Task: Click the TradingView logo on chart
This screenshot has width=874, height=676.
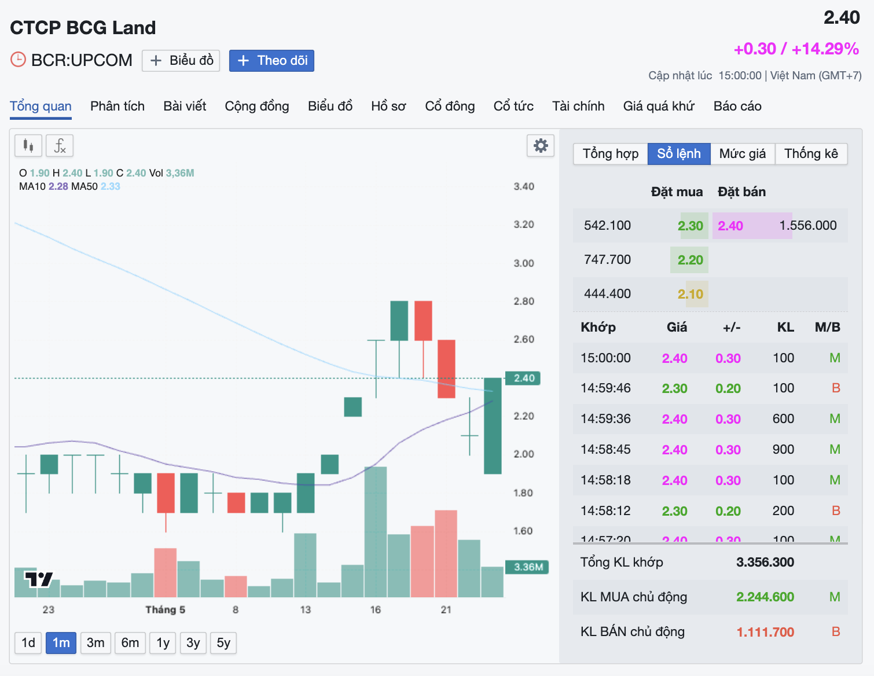Action: tap(39, 579)
